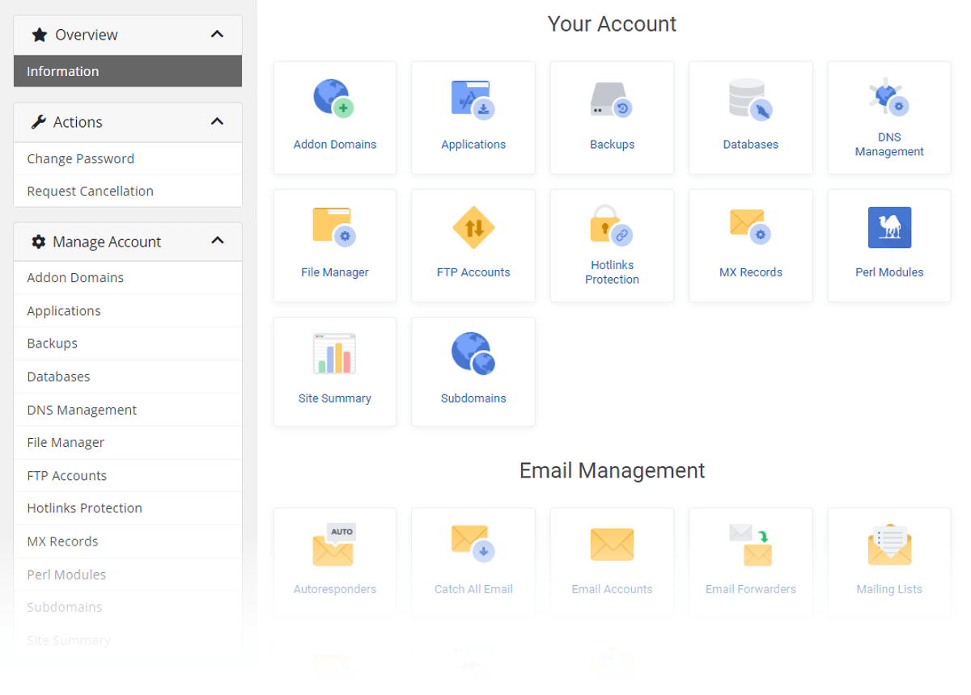Viewport: 971px width, 695px height.
Task: Open the Subdomains double-globe icon
Action: tap(473, 353)
